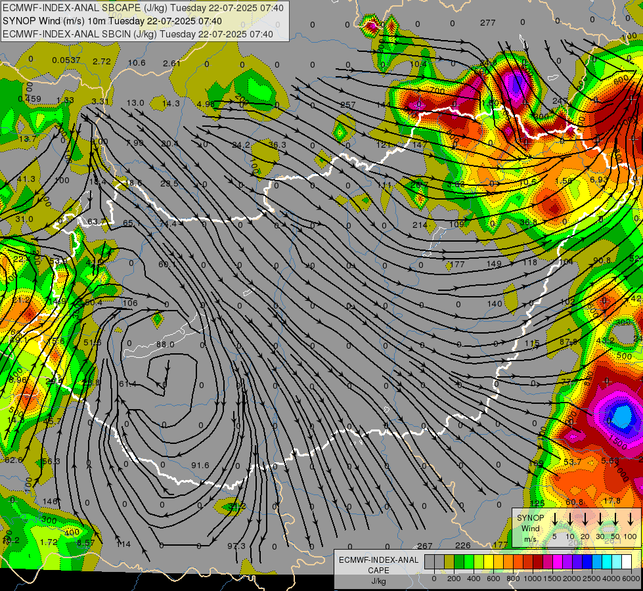
Task: Click the 36.8 map value
Action: click(x=529, y=222)
